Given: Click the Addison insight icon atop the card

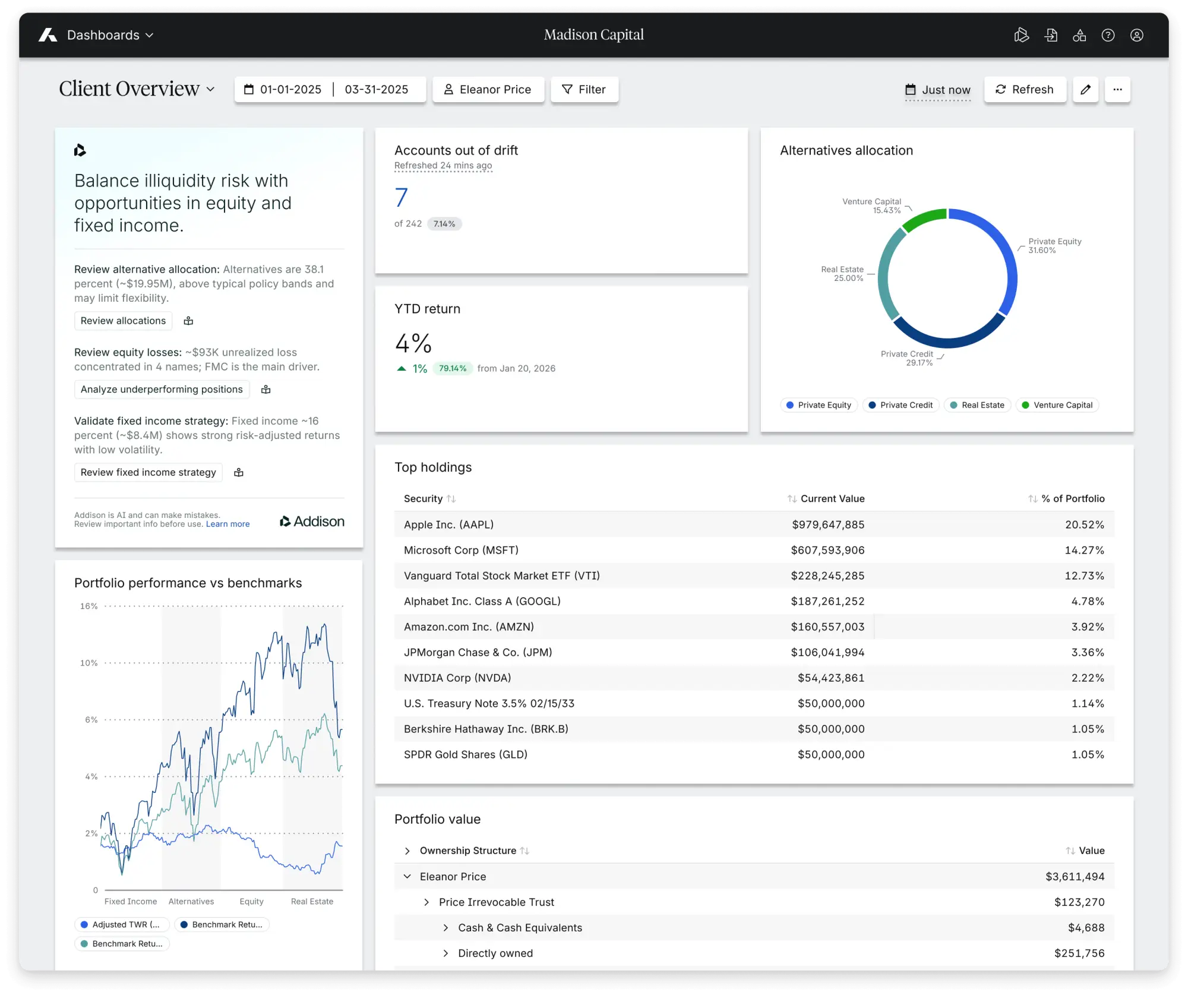Looking at the screenshot, I should pyautogui.click(x=80, y=150).
